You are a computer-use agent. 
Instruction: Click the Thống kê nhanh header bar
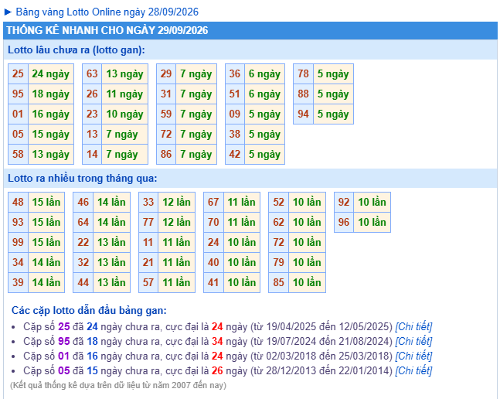[250, 30]
